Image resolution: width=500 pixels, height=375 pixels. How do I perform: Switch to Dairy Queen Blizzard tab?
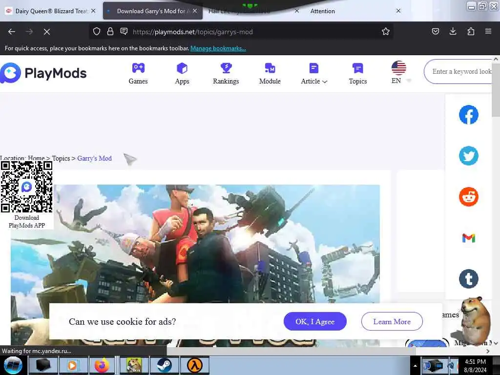pyautogui.click(x=51, y=11)
